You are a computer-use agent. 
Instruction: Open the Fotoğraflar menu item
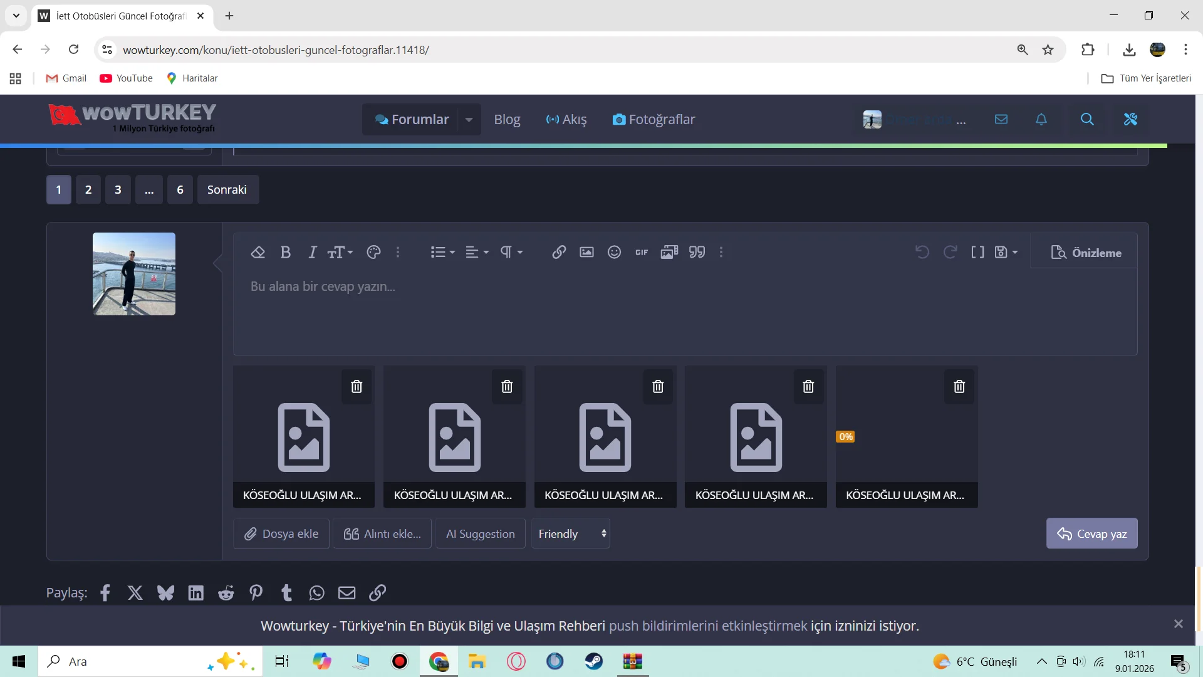(654, 119)
